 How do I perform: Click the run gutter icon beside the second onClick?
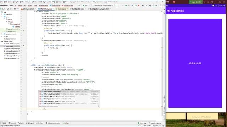pos(24,46)
